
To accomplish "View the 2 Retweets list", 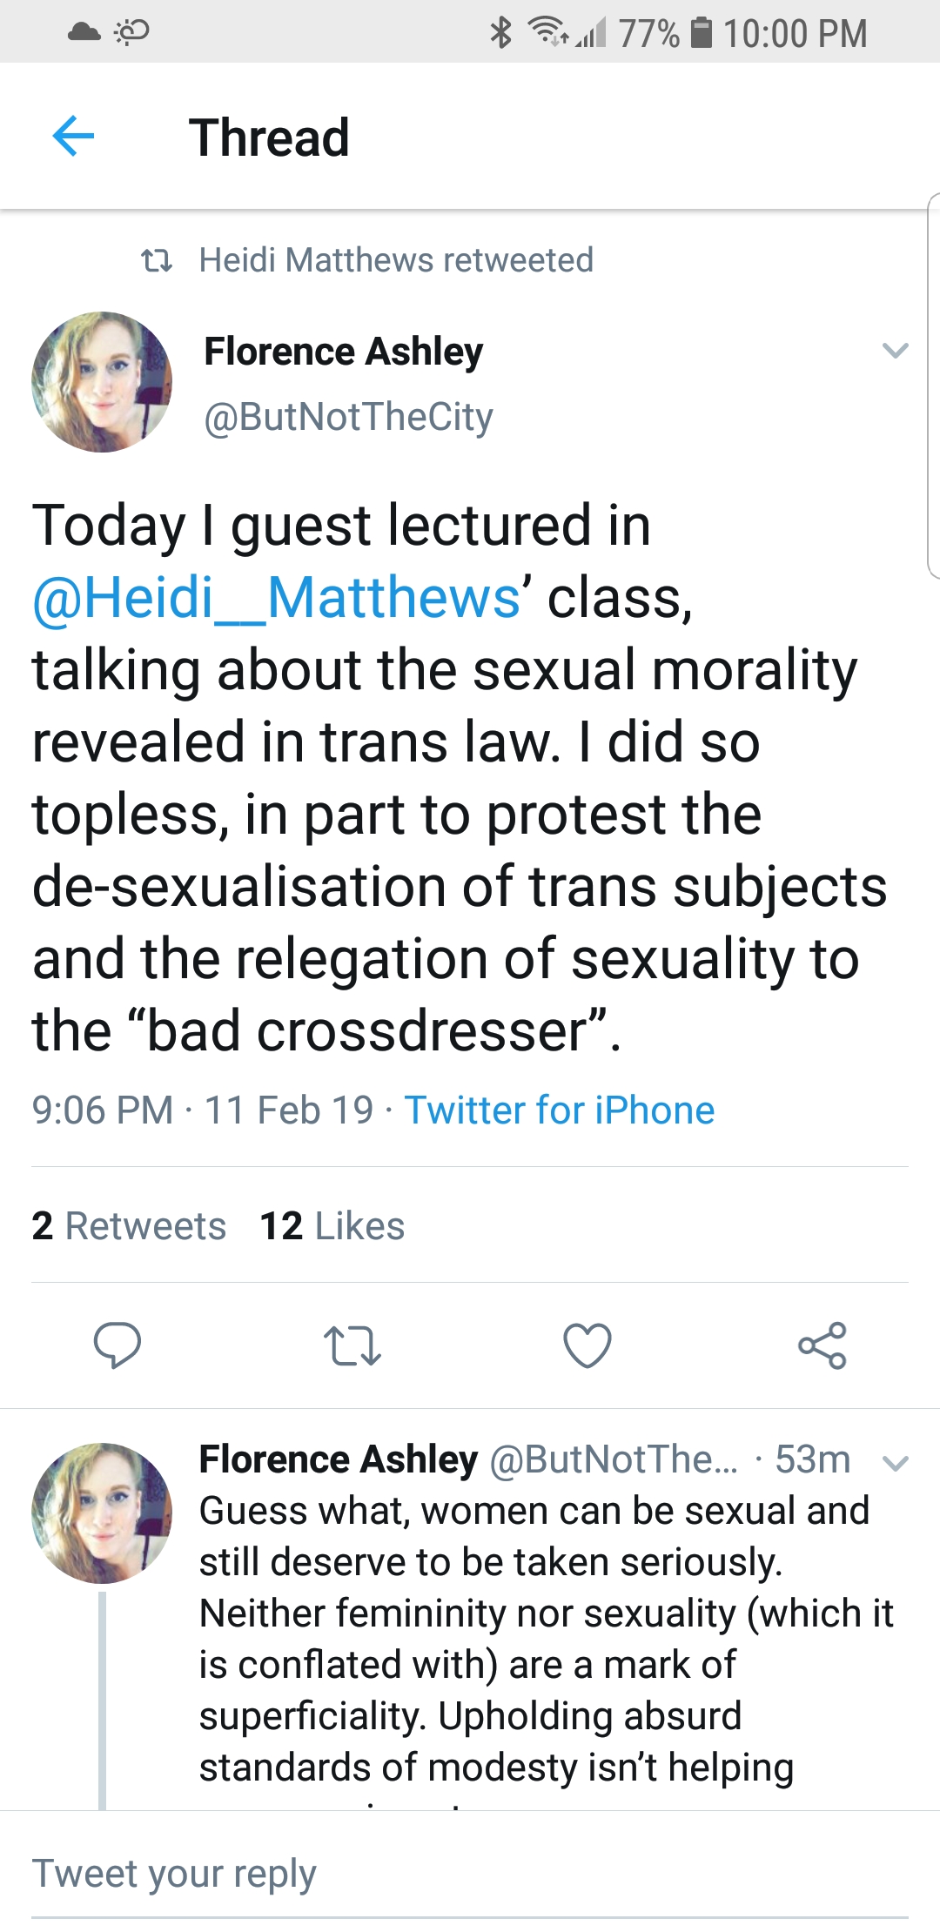I will click(x=129, y=1226).
